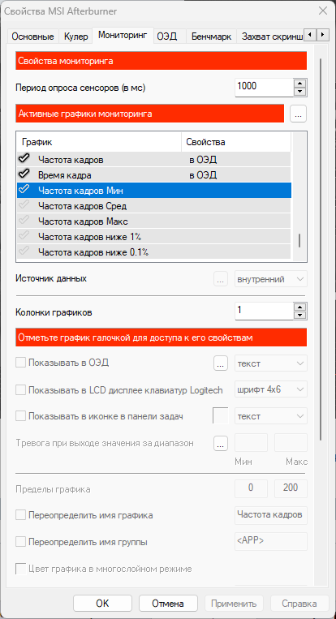This screenshot has width=336, height=619.
Task: Toggle checkmark for Частота кадров Мин
Action: click(x=24, y=190)
